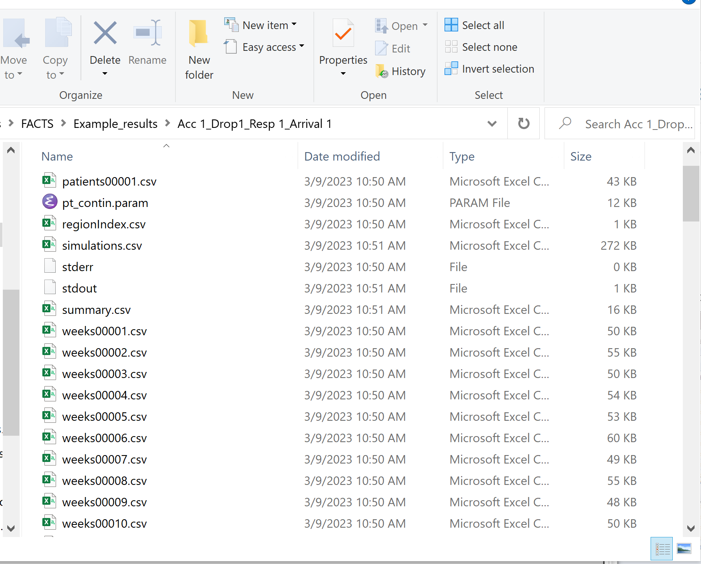The image size is (701, 564).
Task: Switch to Large icons view at bottom right
Action: coord(684,549)
